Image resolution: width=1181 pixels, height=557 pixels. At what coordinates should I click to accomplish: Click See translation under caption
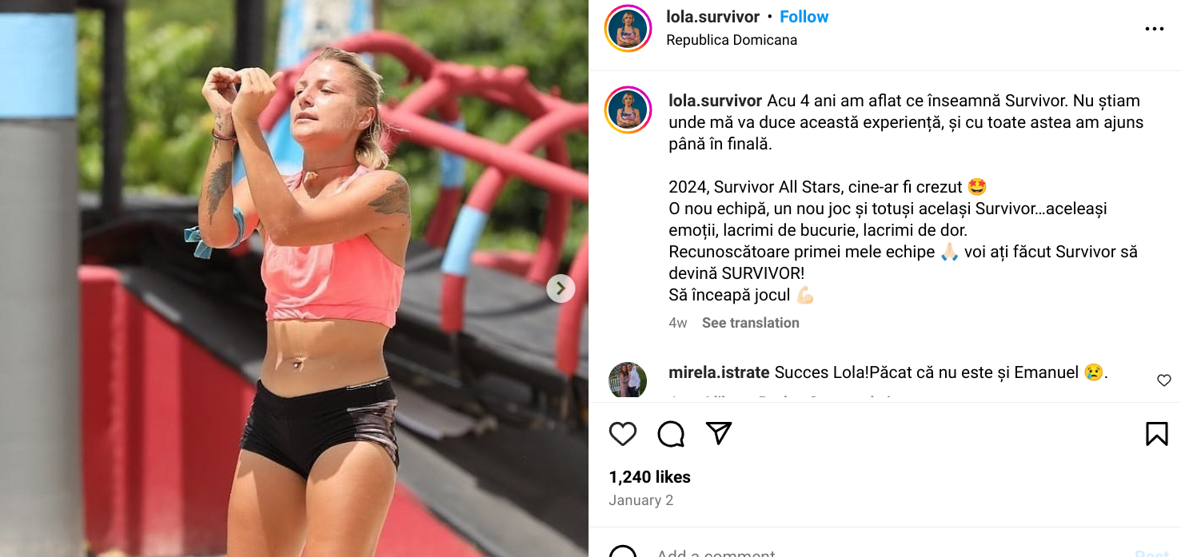pyautogui.click(x=750, y=323)
